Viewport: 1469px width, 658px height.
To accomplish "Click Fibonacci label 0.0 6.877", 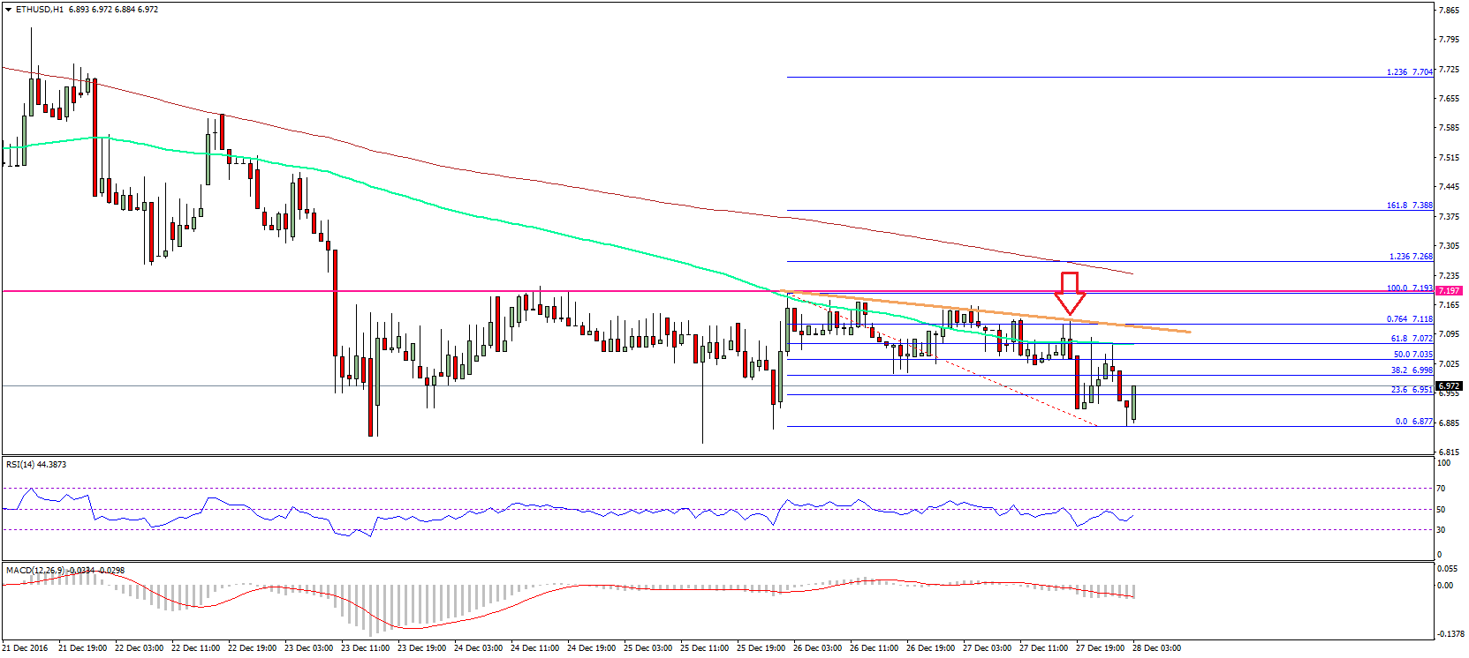I will pos(1414,422).
